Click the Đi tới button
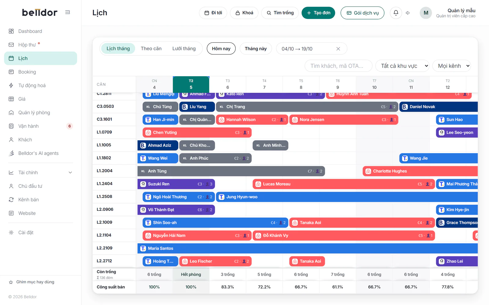Screen dimensions: 489x305 (x=213, y=13)
